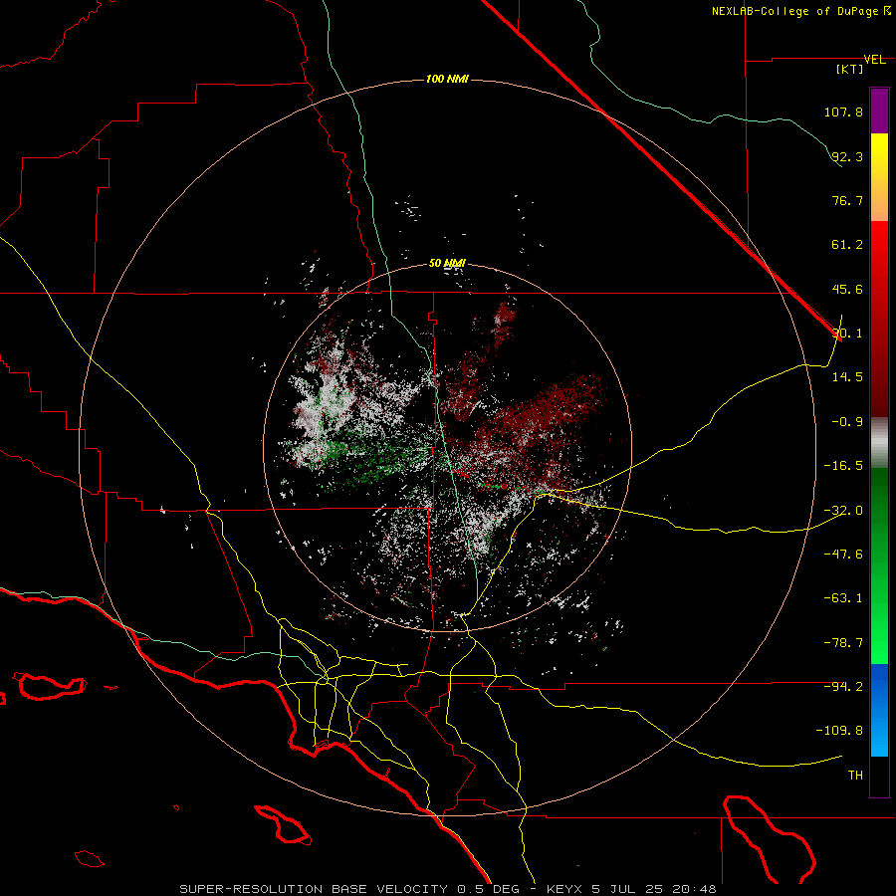
Task: Pick the purple segment of the color bar
Action: click(879, 112)
